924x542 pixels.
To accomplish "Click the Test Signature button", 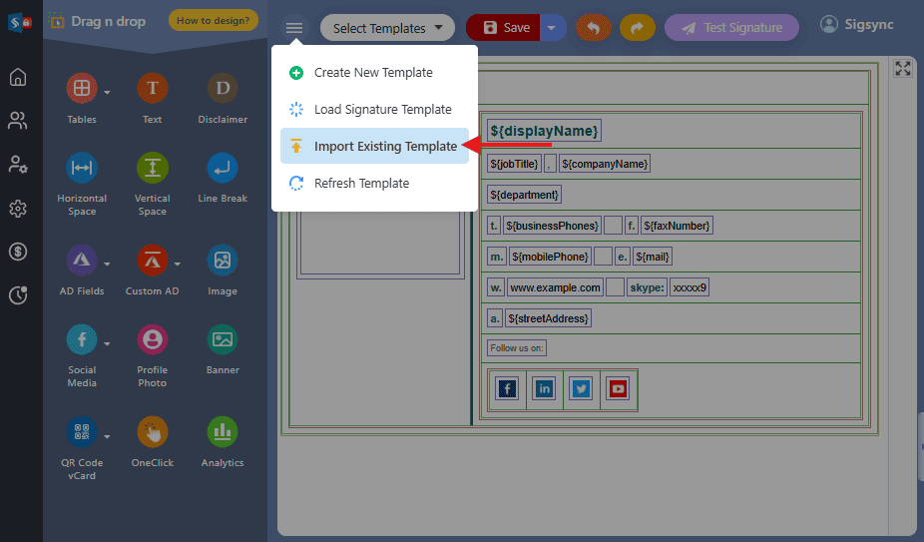I will pos(731,28).
